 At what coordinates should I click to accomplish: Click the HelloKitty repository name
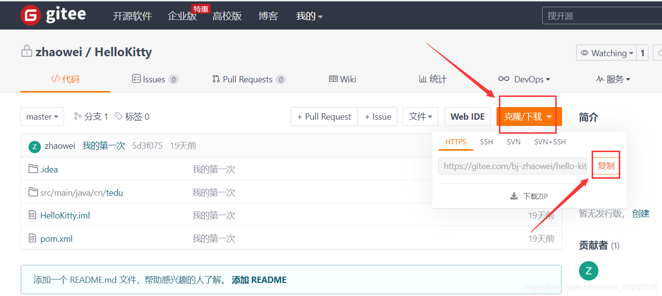click(123, 52)
